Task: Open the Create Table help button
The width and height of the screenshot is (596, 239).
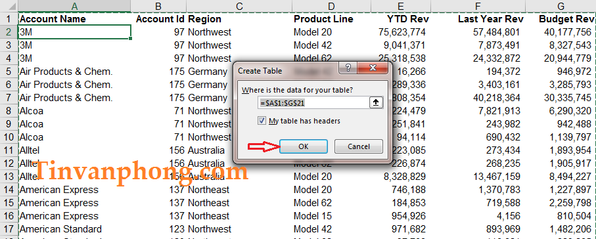Action: pyautogui.click(x=348, y=68)
